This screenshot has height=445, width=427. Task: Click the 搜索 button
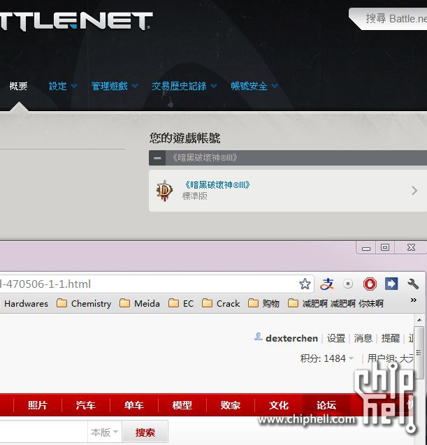point(145,432)
